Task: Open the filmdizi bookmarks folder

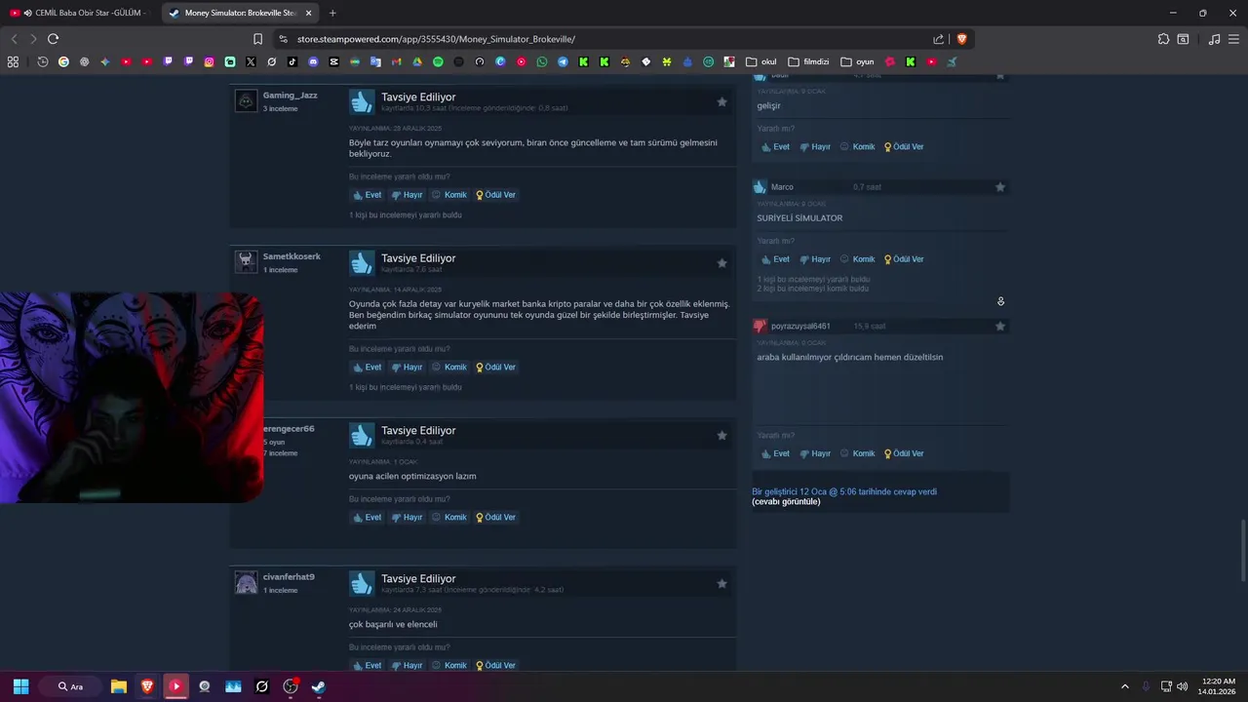Action: [x=808, y=61]
